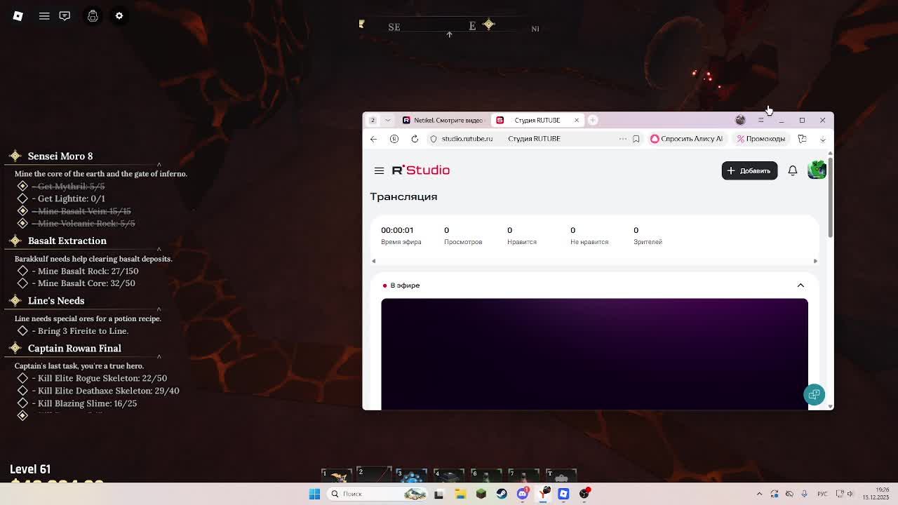The image size is (898, 505).
Task: Open the browser tab list dropdown
Action: tap(387, 120)
